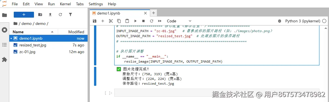Open the Tabs menu

80,4
